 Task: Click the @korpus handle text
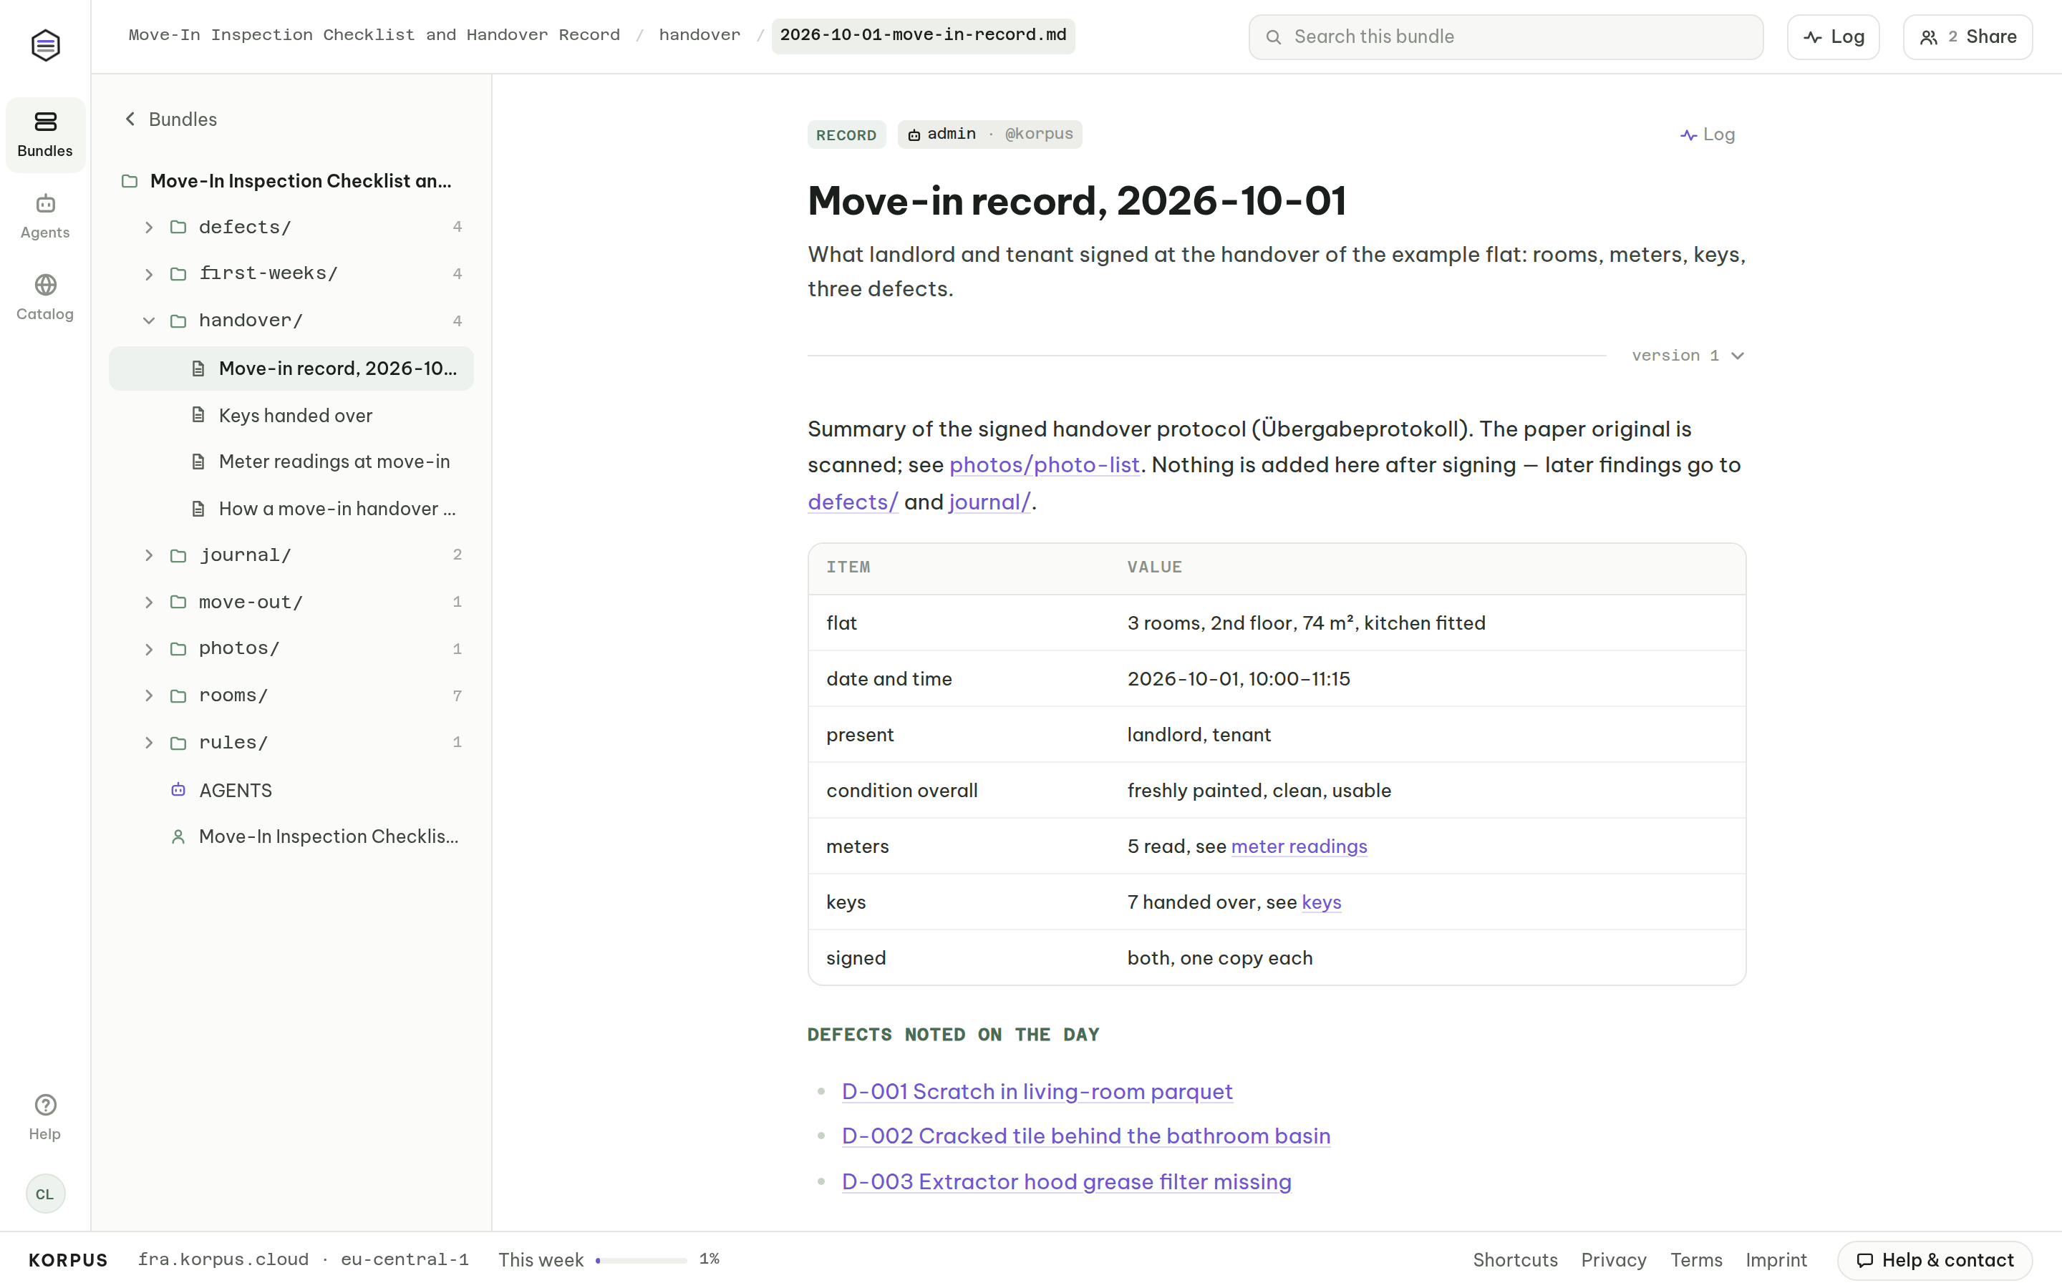point(1039,134)
